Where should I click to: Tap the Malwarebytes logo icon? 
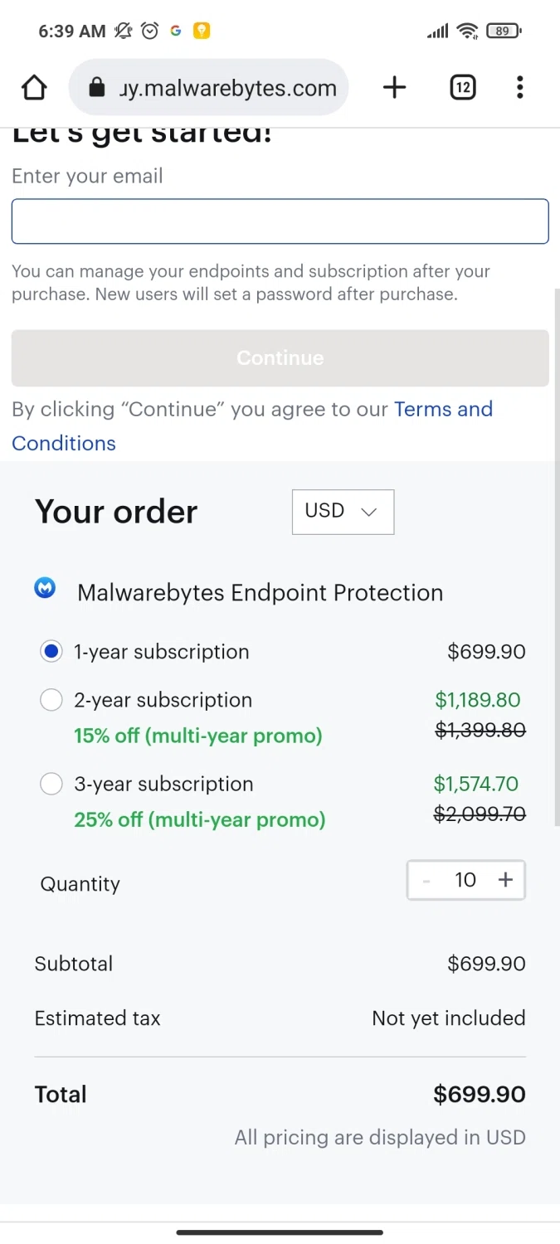[45, 588]
